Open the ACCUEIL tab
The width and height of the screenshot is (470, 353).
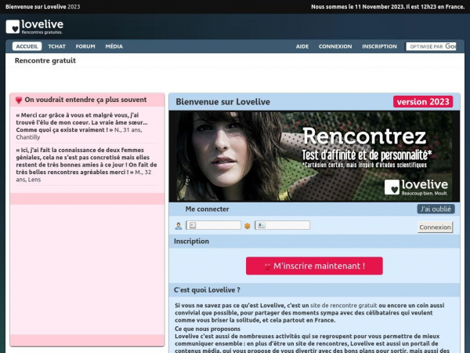click(x=27, y=46)
